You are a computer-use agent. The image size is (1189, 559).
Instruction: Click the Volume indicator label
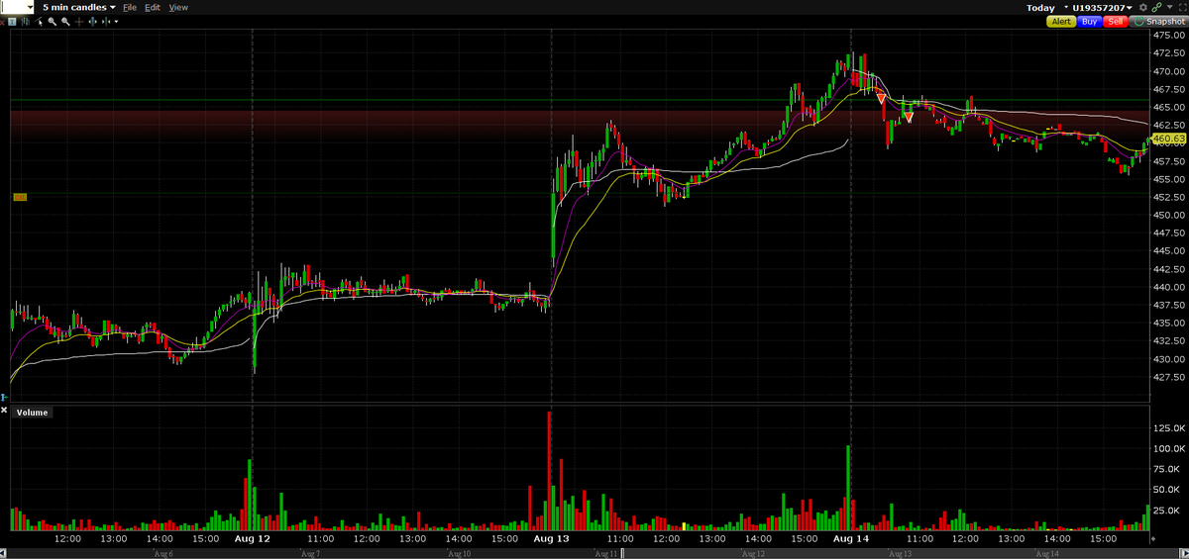pos(31,413)
